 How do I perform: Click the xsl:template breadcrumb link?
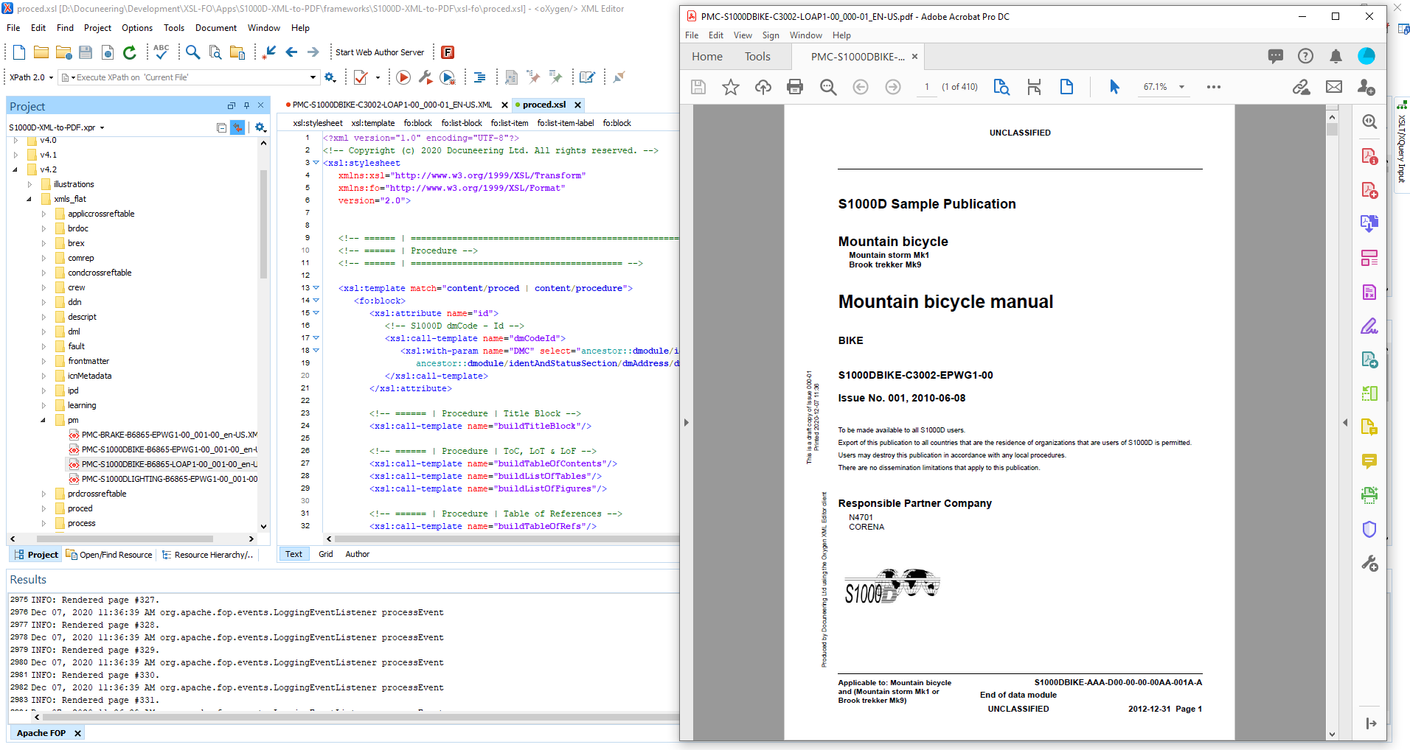click(372, 123)
